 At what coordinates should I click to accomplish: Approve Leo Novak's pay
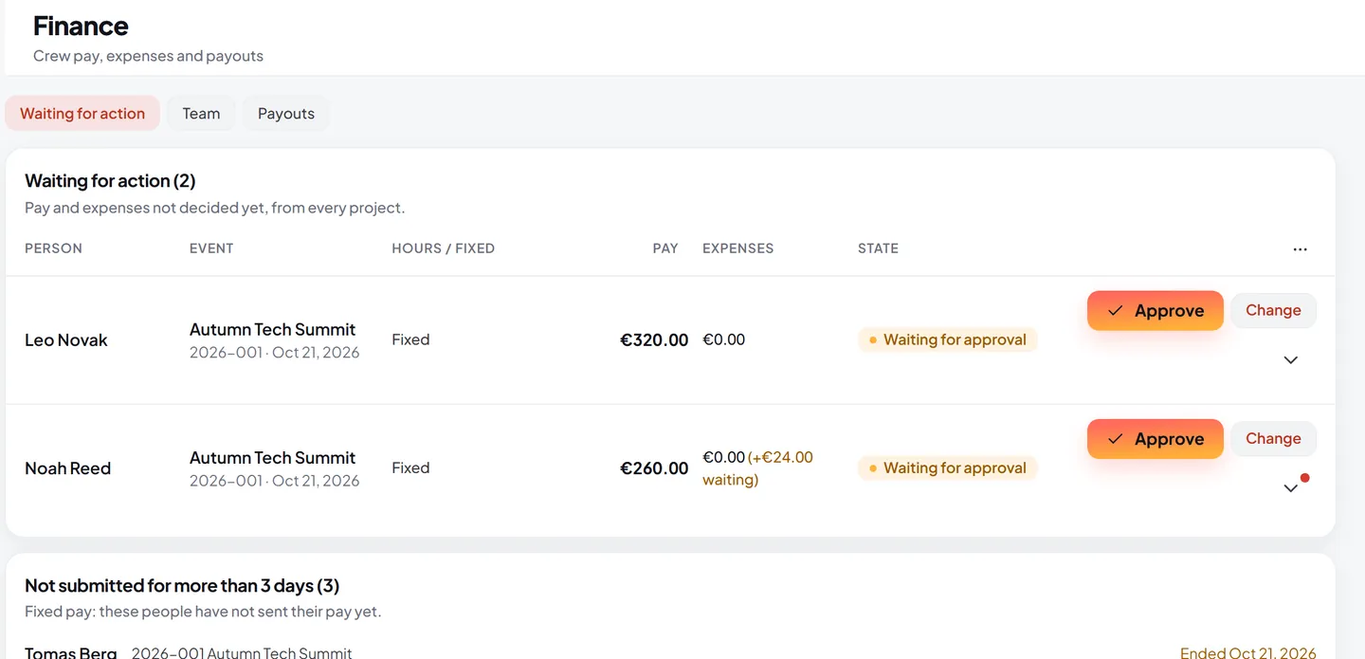tap(1156, 311)
